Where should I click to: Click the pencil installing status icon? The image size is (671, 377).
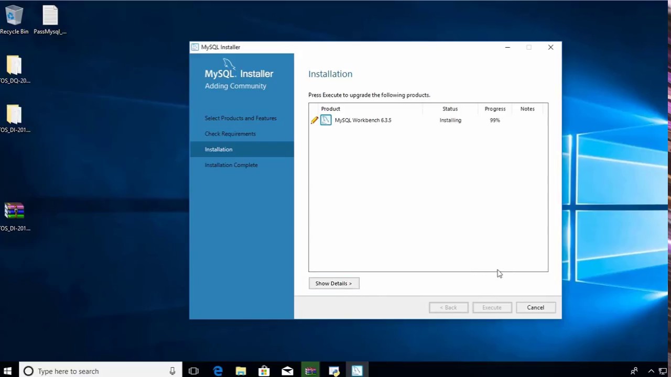coord(315,120)
